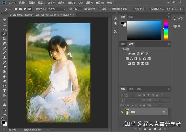The width and height of the screenshot is (186, 132).
Task: Select the Crop tool
Action: point(4,38)
